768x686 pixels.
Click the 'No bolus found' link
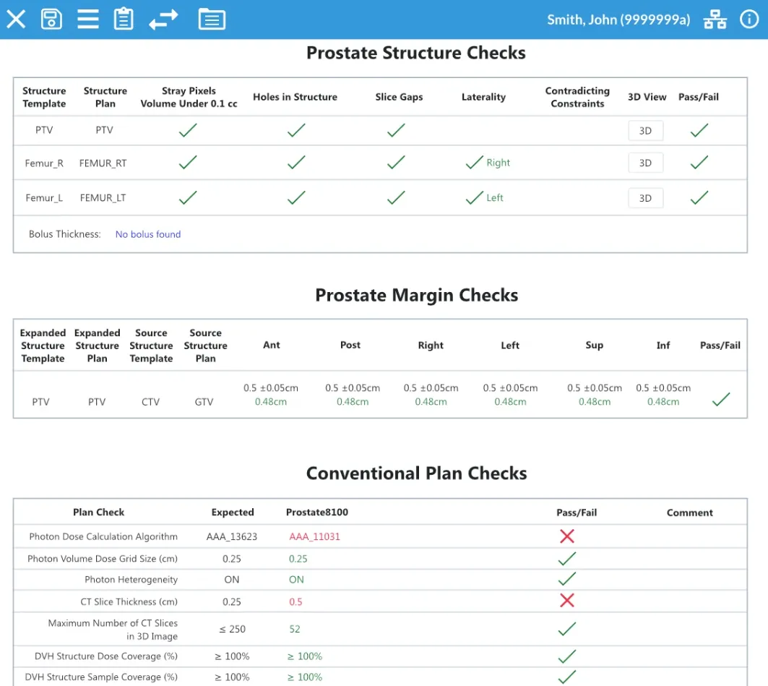tap(148, 234)
